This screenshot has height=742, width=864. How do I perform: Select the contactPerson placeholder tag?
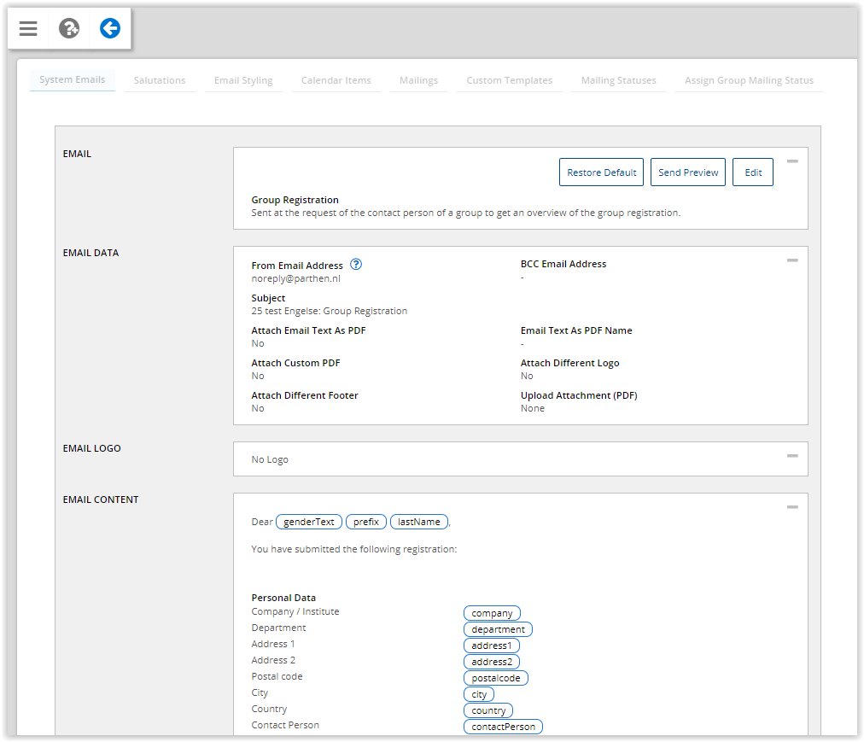coord(503,727)
